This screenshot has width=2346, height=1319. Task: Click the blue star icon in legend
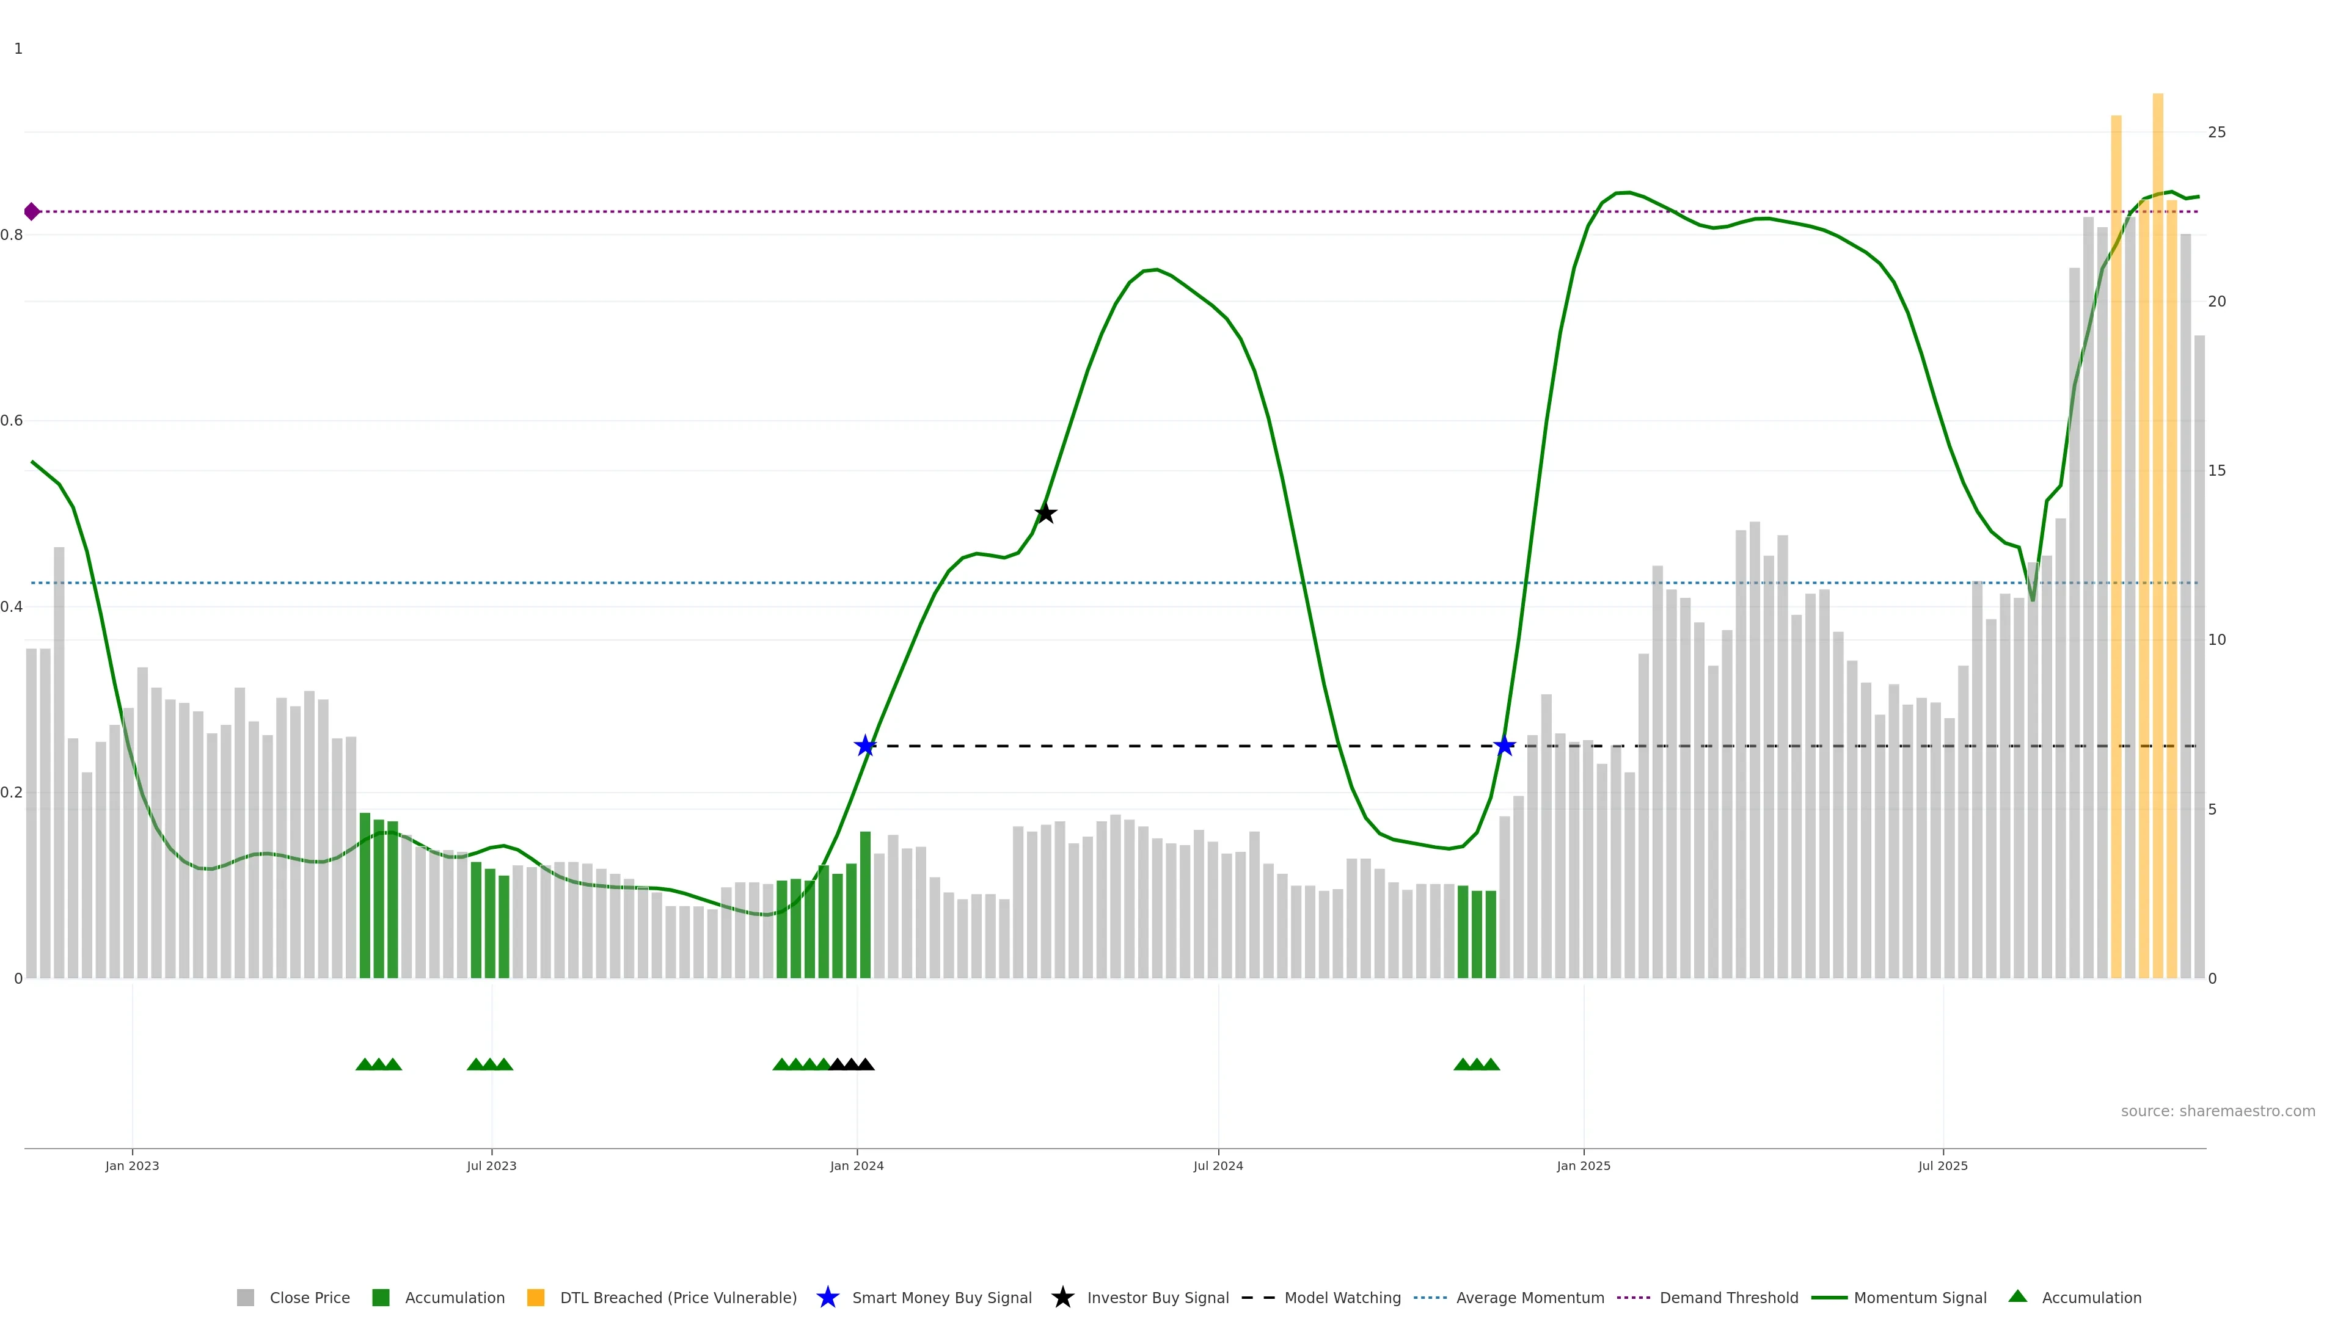click(827, 1297)
